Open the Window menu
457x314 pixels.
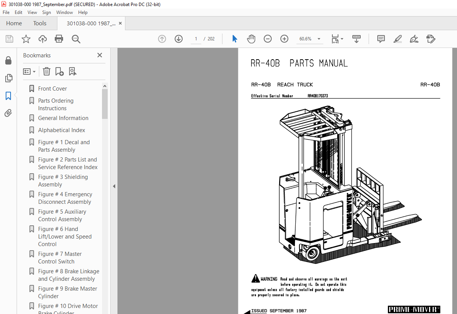[65, 12]
